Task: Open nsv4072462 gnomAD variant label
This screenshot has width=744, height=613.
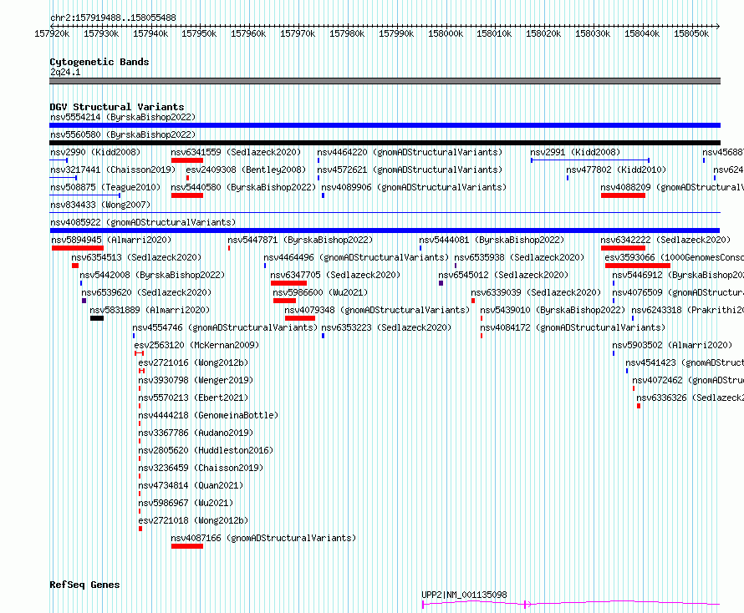Action: point(688,380)
